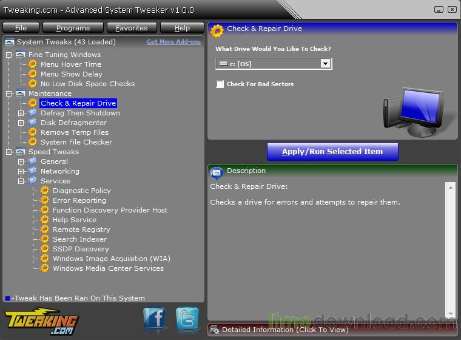Click the gear icon beside Error Reporting
Image resolution: width=461 pixels, height=340 pixels.
pyautogui.click(x=44, y=200)
